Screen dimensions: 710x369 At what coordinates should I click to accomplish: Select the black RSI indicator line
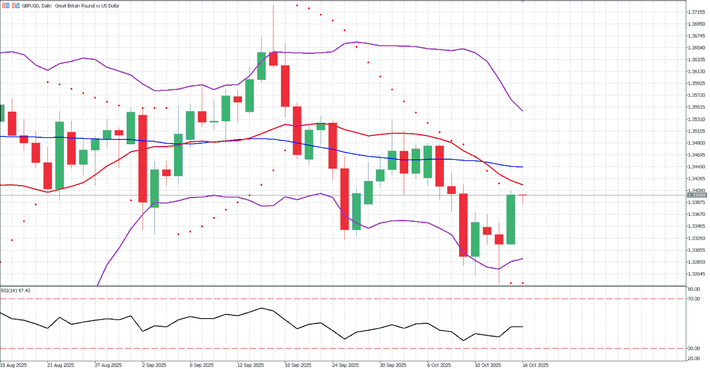pyautogui.click(x=260, y=308)
